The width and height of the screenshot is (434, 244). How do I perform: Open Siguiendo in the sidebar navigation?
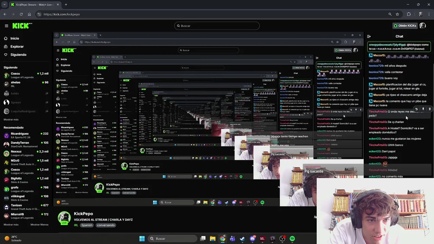point(18,55)
